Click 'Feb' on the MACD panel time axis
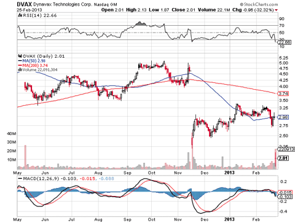The image size is (295, 223). [x=256, y=219]
